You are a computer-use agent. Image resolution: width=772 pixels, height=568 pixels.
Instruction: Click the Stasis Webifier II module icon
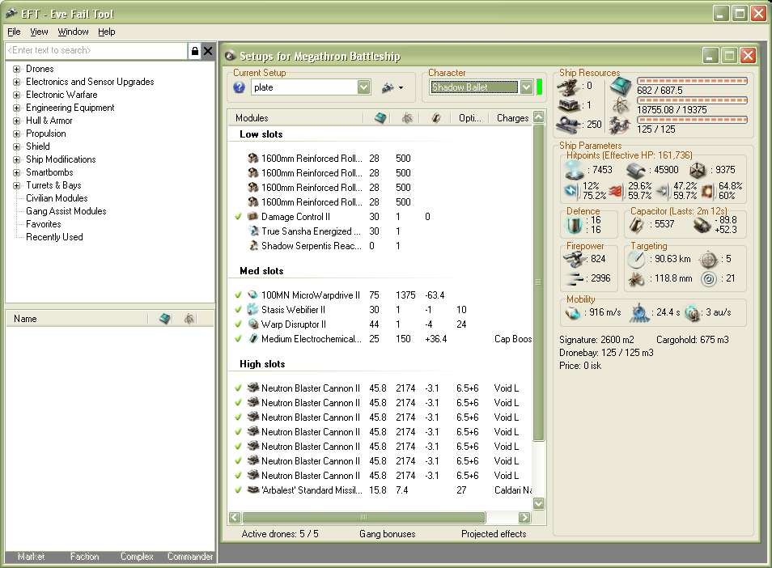(252, 310)
